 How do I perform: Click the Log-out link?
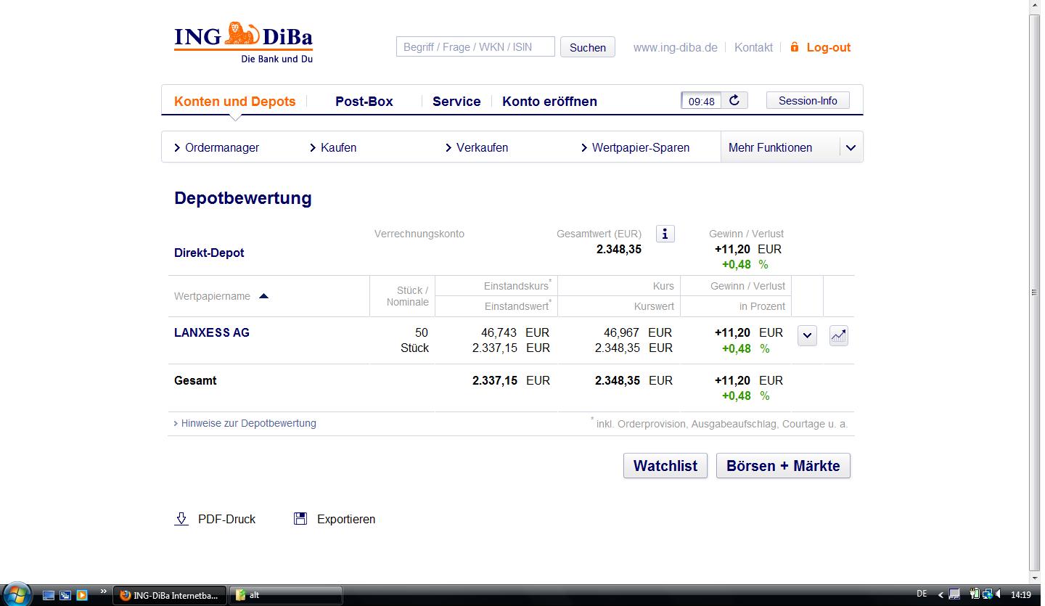coord(828,47)
